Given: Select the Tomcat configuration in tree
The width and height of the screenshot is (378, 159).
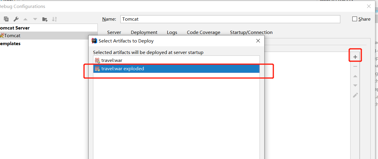Looking at the screenshot, I should (x=49, y=35).
